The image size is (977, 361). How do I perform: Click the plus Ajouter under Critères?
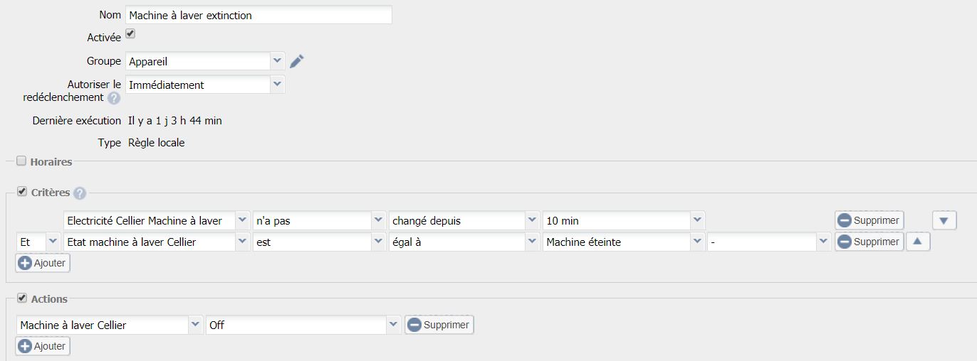[43, 263]
